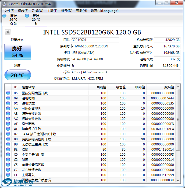Click the status orb for attribute C5
This screenshot has height=188, width=185.
(x=8, y=165)
